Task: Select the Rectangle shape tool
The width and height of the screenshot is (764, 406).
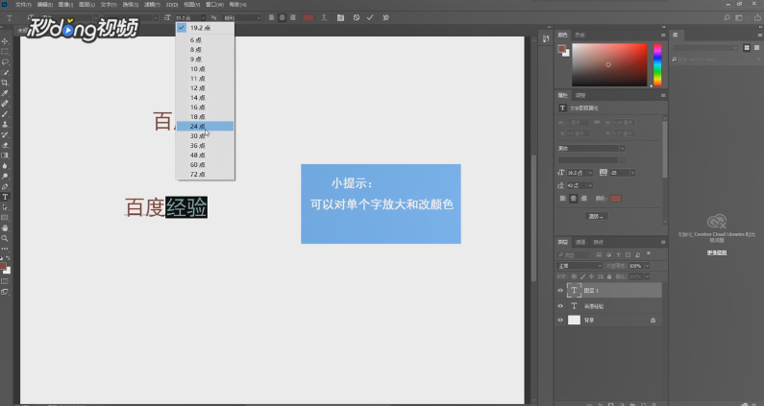Action: (x=5, y=218)
